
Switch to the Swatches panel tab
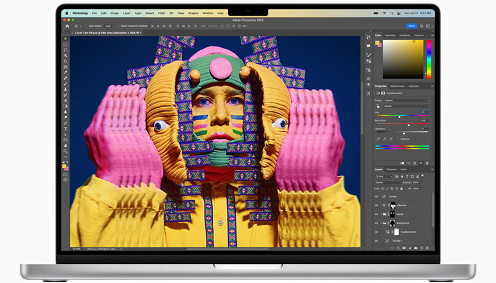coord(390,35)
